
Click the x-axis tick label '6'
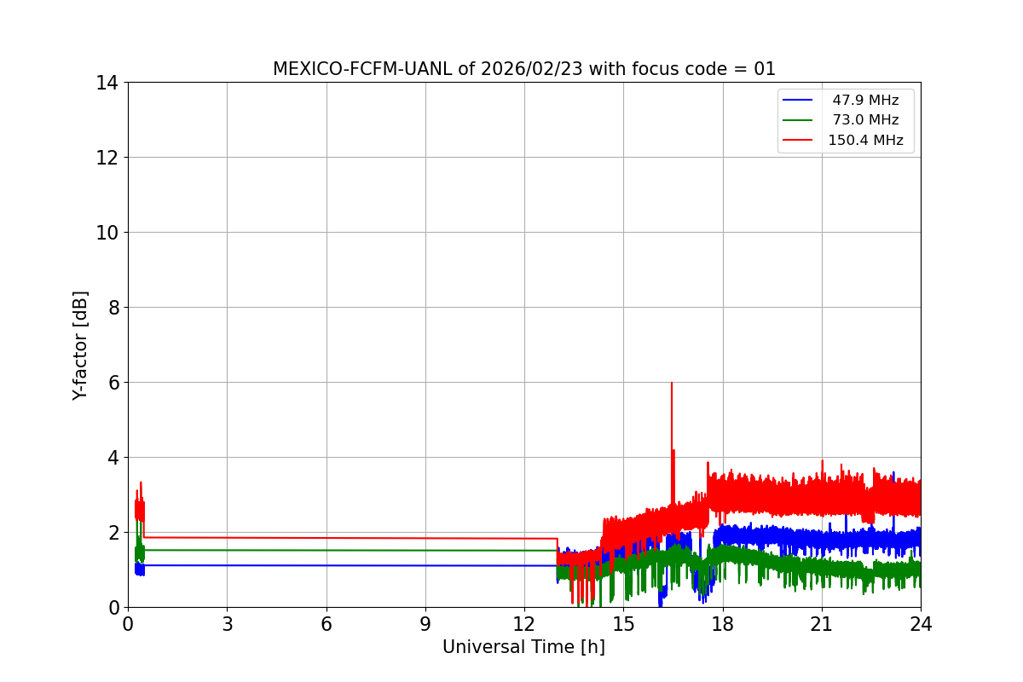click(x=327, y=624)
